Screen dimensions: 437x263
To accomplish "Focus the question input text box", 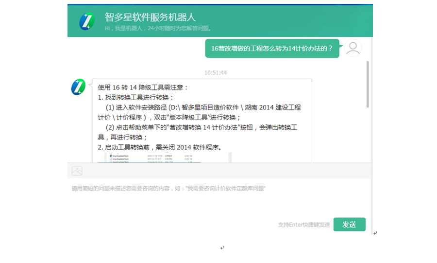I will [218, 199].
